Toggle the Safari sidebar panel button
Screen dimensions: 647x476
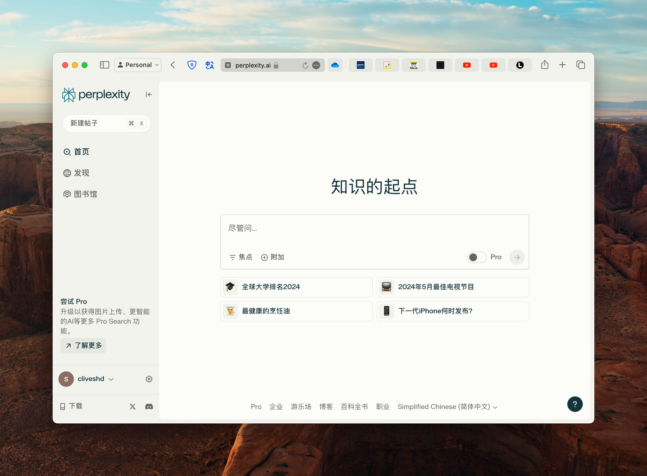104,65
